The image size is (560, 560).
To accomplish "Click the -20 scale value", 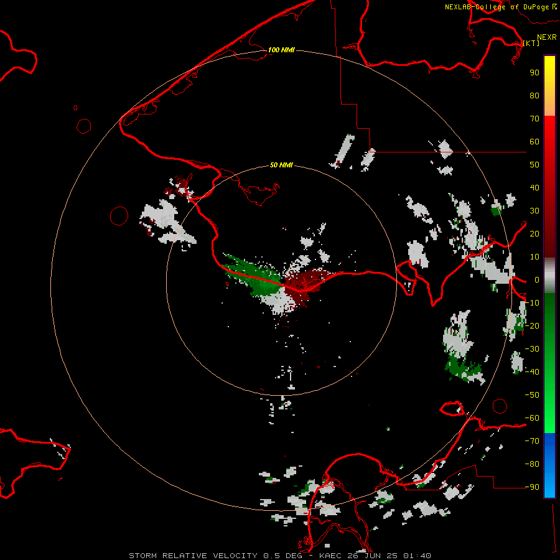I will click(x=532, y=326).
